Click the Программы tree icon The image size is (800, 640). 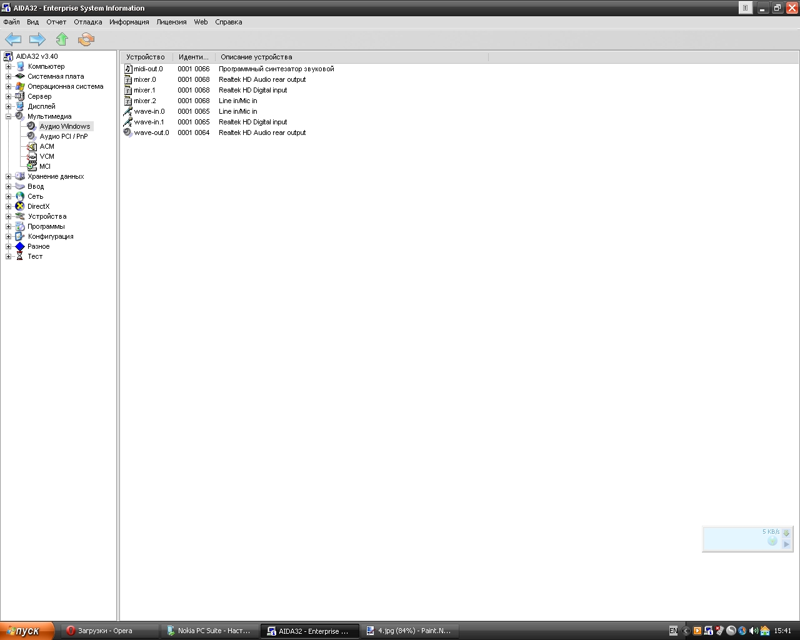point(20,226)
